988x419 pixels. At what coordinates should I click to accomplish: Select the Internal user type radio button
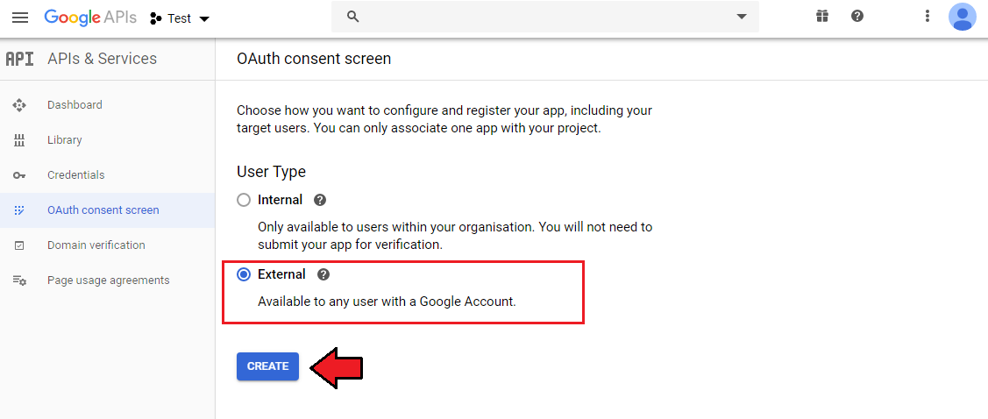[243, 201]
